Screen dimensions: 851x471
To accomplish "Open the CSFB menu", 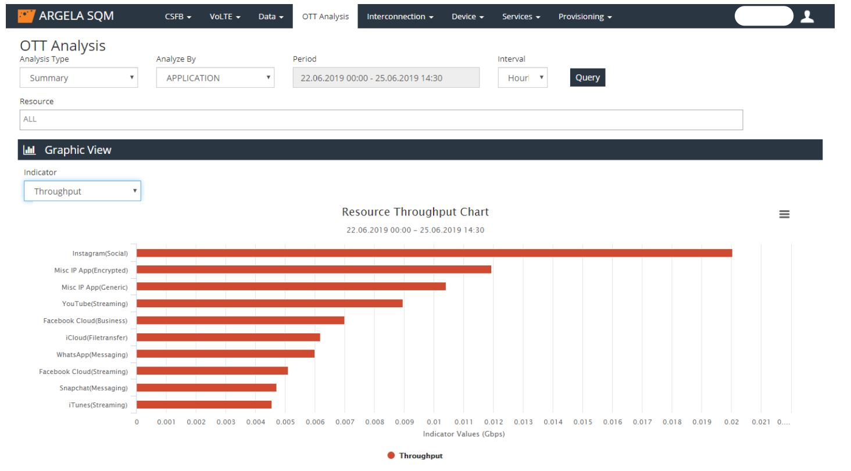I will point(178,17).
